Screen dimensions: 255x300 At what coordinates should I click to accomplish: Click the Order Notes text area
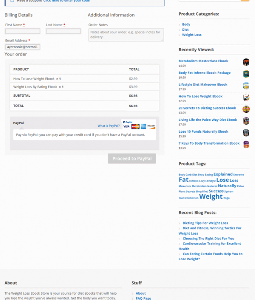[x=126, y=35]
